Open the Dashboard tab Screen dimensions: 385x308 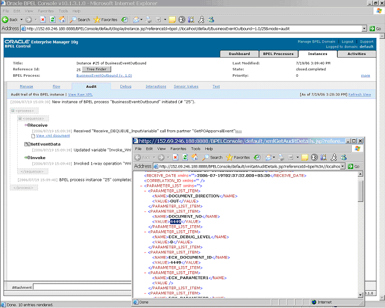[239, 54]
